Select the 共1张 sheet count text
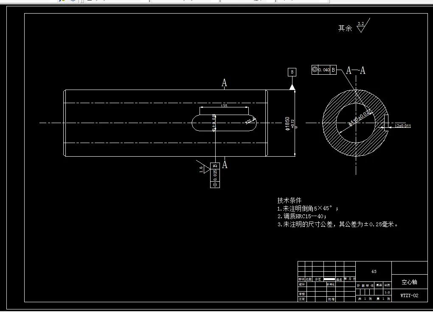This screenshot has width=433, height=312. (x=365, y=299)
